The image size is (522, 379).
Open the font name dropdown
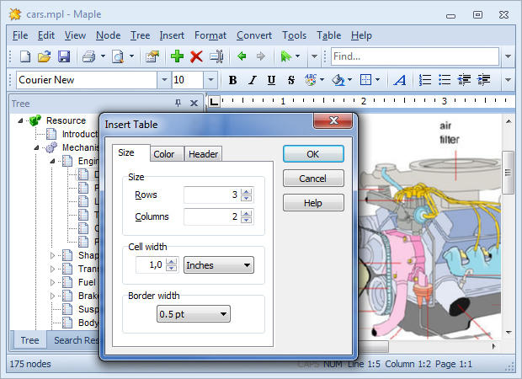point(164,80)
